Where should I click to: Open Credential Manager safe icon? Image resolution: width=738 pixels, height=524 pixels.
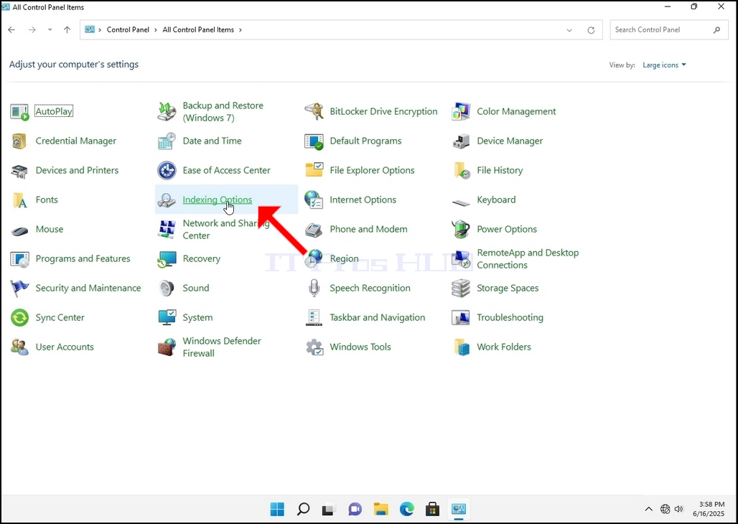pos(19,141)
